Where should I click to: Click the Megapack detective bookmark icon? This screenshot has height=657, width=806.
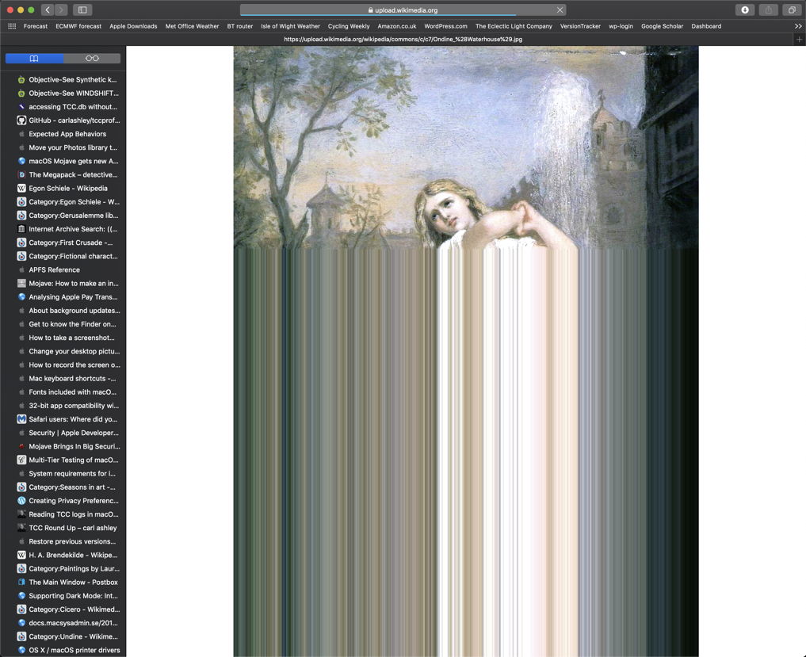click(21, 175)
